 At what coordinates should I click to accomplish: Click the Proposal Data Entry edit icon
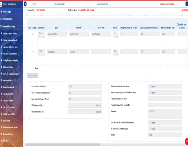pos(1,26)
